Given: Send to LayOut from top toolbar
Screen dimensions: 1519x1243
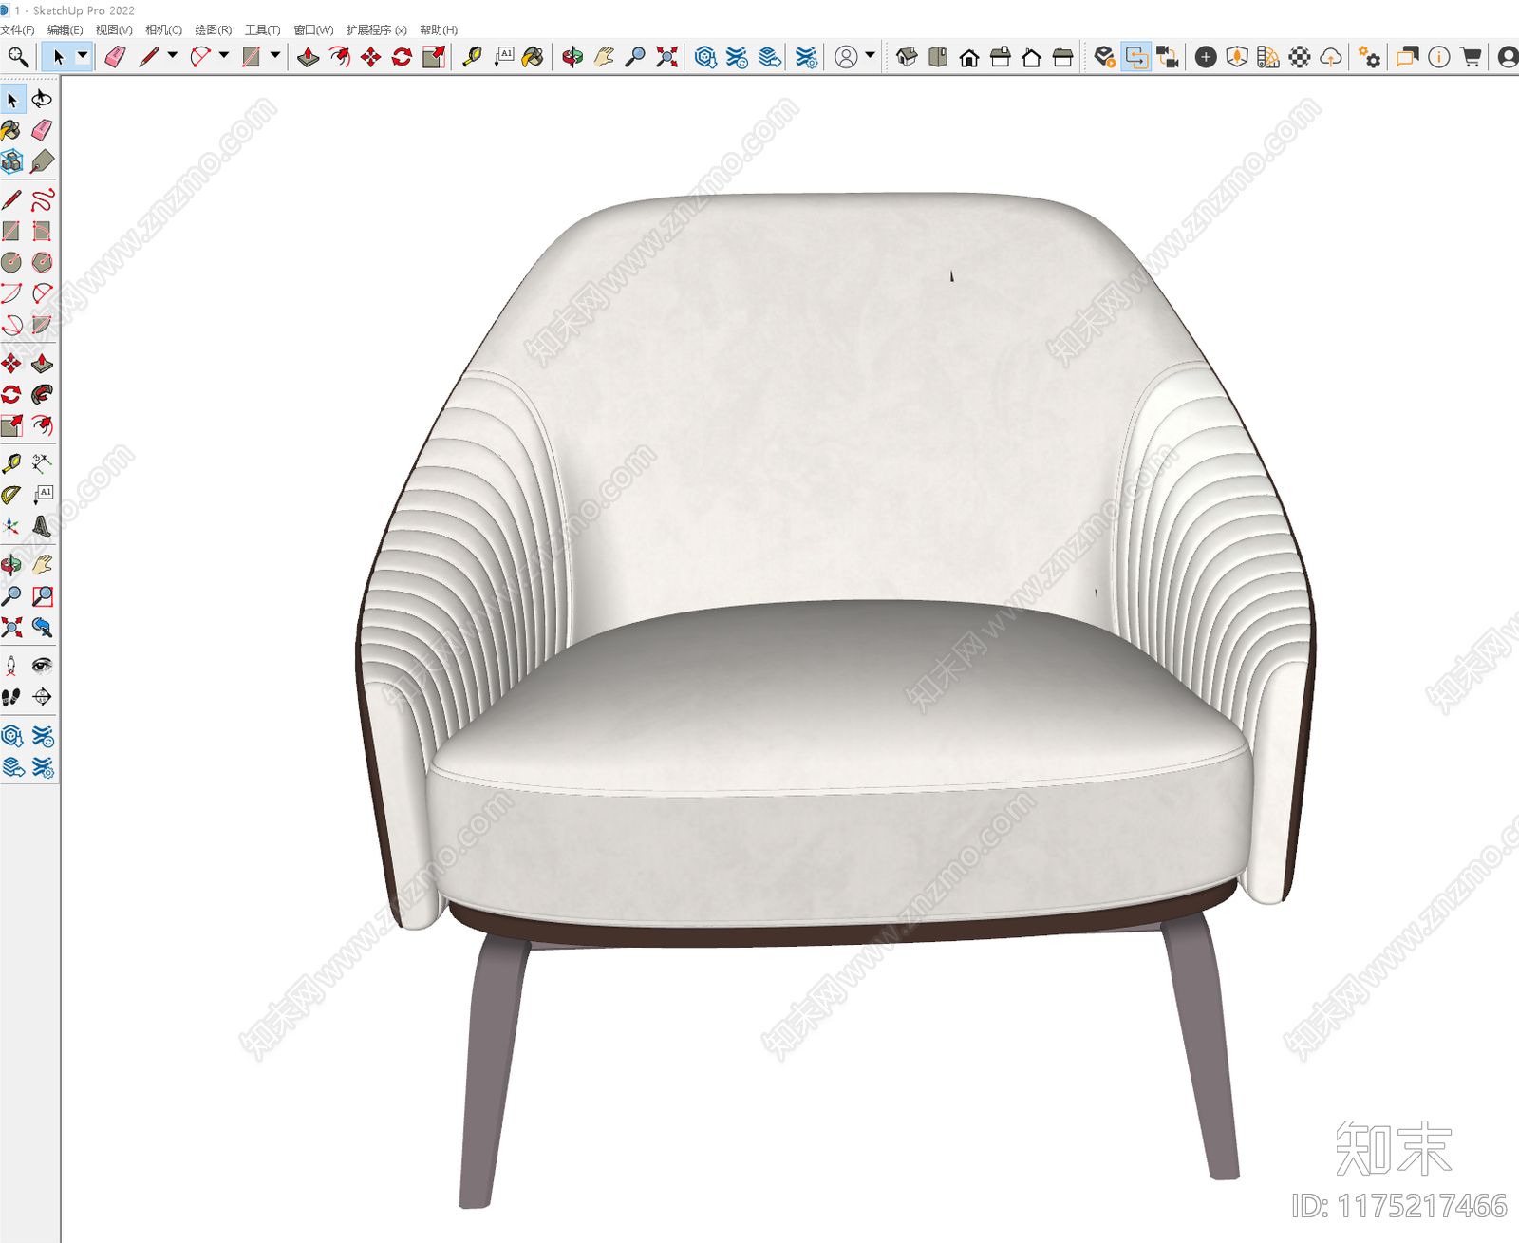Looking at the screenshot, I should (x=770, y=57).
